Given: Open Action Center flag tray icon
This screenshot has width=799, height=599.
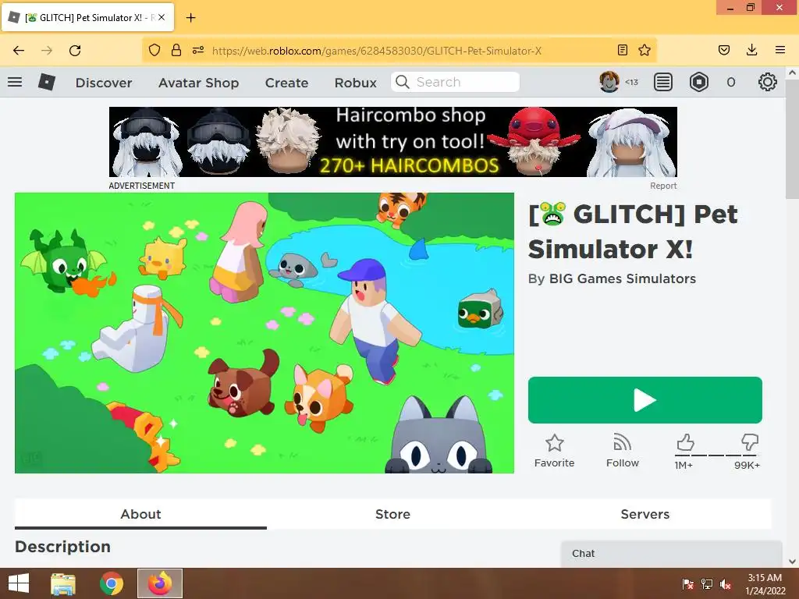Looking at the screenshot, I should coord(688,584).
